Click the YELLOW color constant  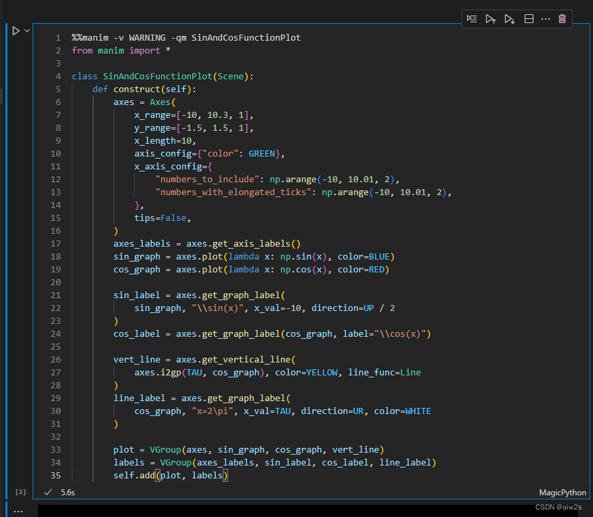point(322,373)
